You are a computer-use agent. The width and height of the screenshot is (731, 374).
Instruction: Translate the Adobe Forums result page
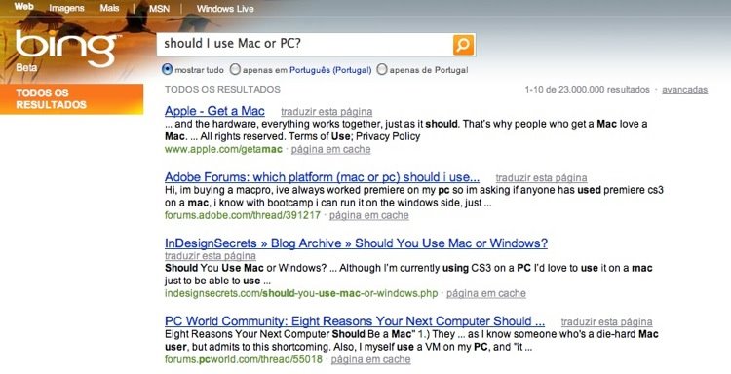tap(541, 178)
